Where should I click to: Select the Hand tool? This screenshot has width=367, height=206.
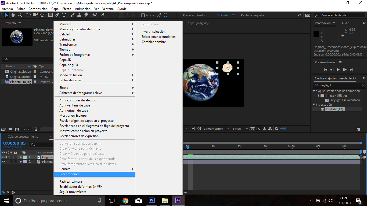13,15
